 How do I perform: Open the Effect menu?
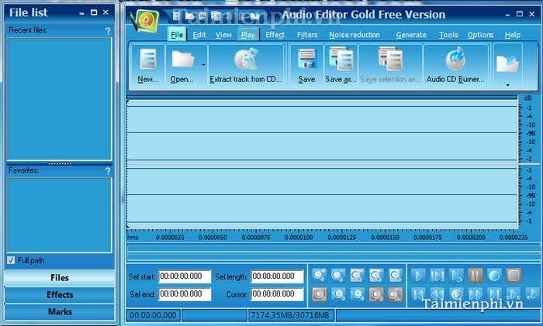pyautogui.click(x=275, y=35)
